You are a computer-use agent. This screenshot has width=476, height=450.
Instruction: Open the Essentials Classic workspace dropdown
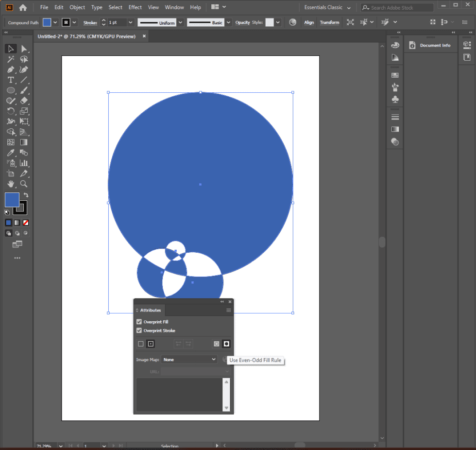coord(326,7)
